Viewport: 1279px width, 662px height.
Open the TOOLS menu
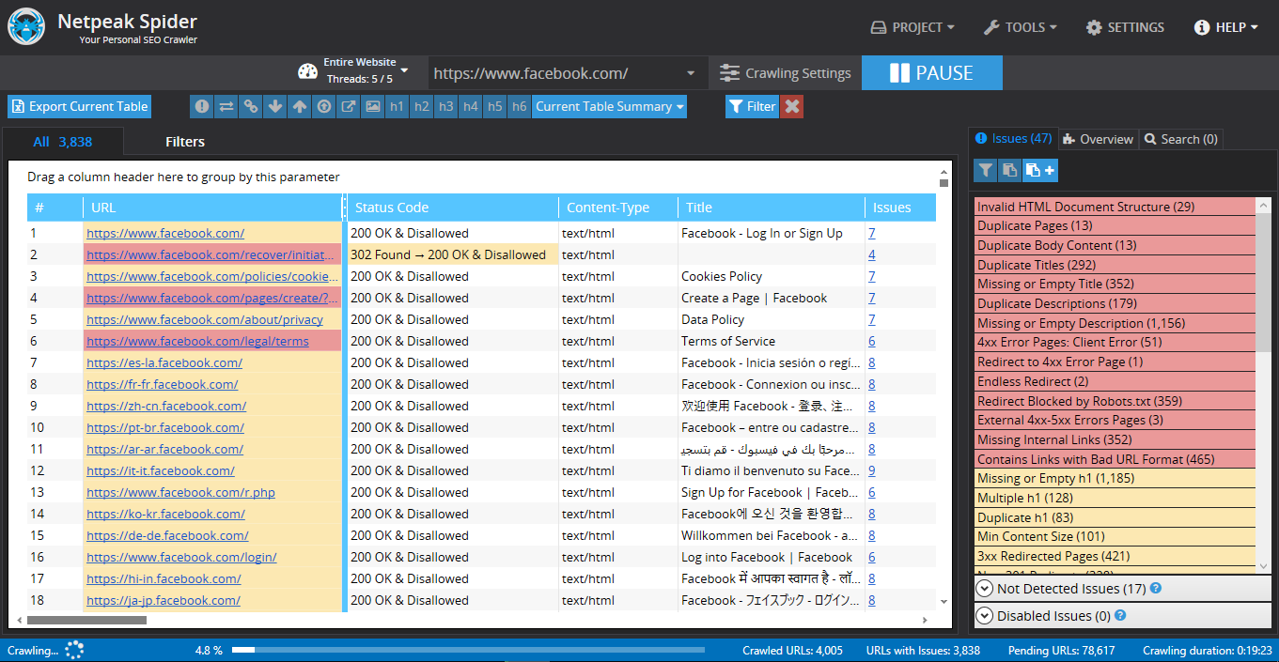1021,27
